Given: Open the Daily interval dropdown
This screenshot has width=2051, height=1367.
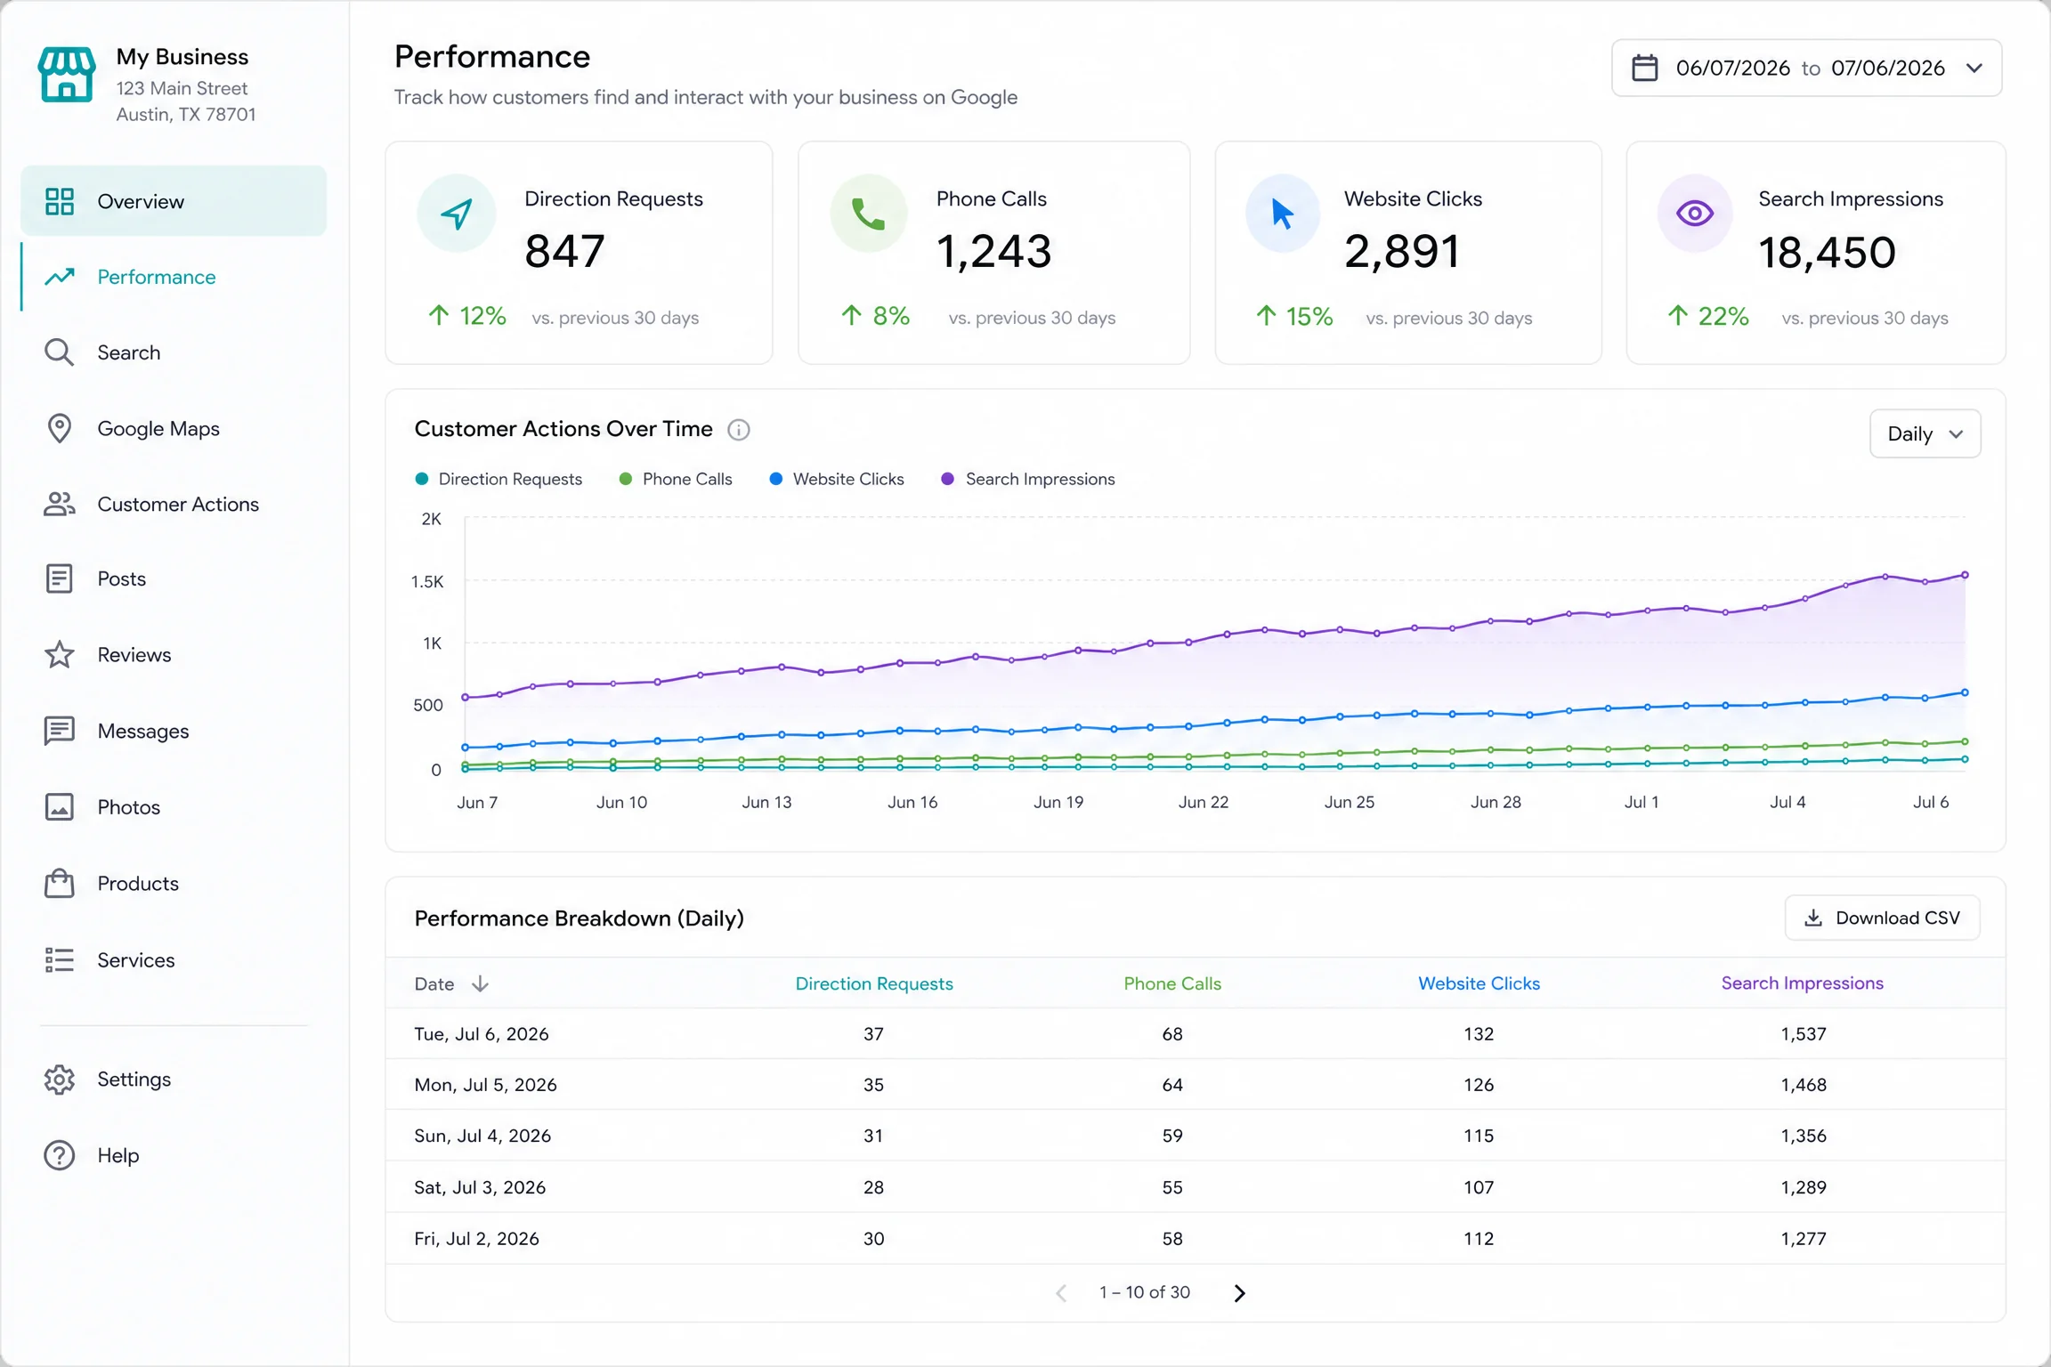Looking at the screenshot, I should (1925, 433).
